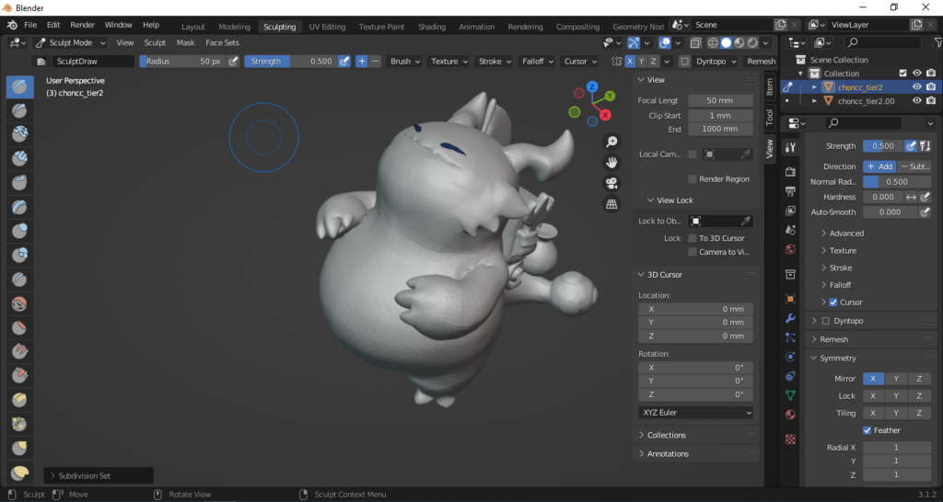The height and width of the screenshot is (502, 943).
Task: Open the Item sidebar tab
Action: (x=769, y=87)
